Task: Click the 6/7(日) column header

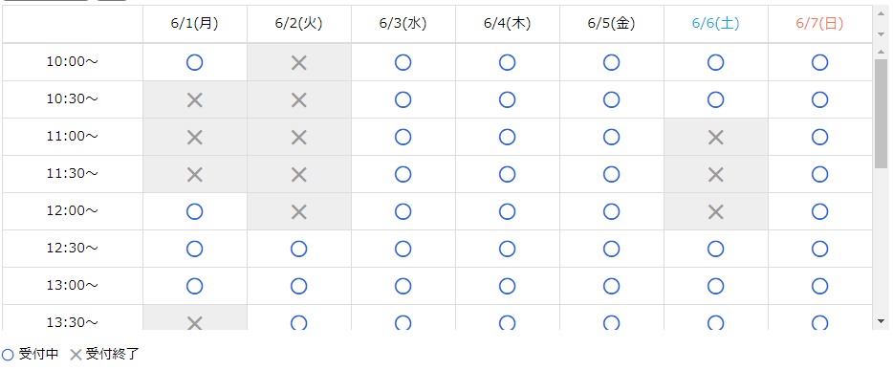Action: point(819,23)
